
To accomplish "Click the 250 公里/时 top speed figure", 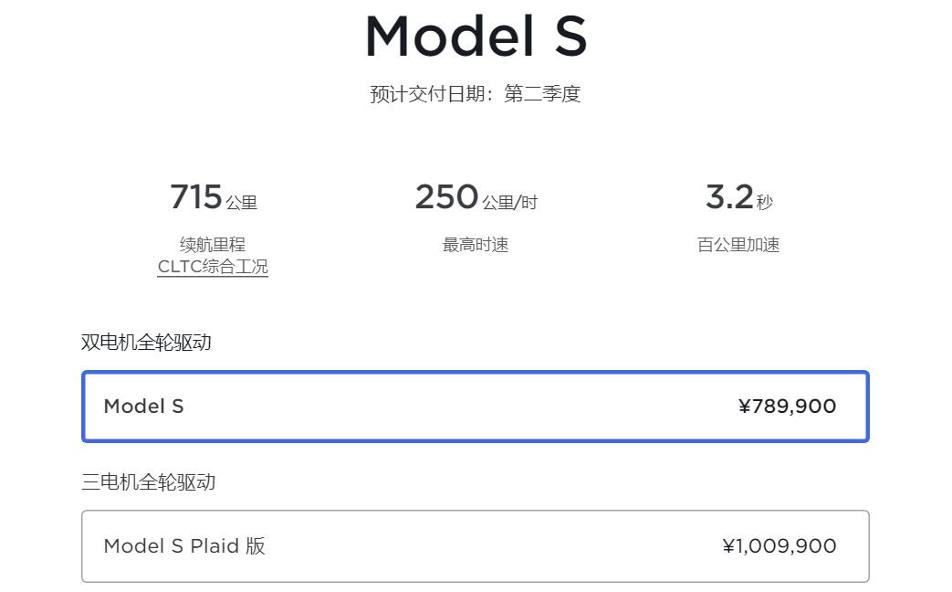I will click(475, 196).
